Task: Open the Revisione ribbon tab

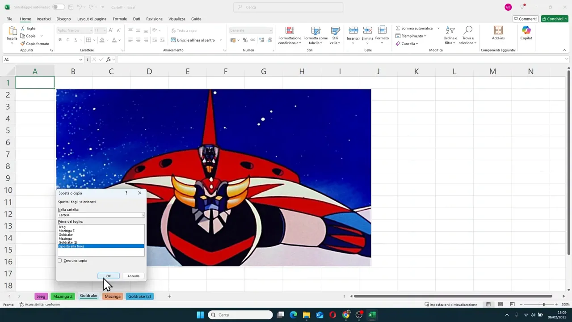Action: 154,19
